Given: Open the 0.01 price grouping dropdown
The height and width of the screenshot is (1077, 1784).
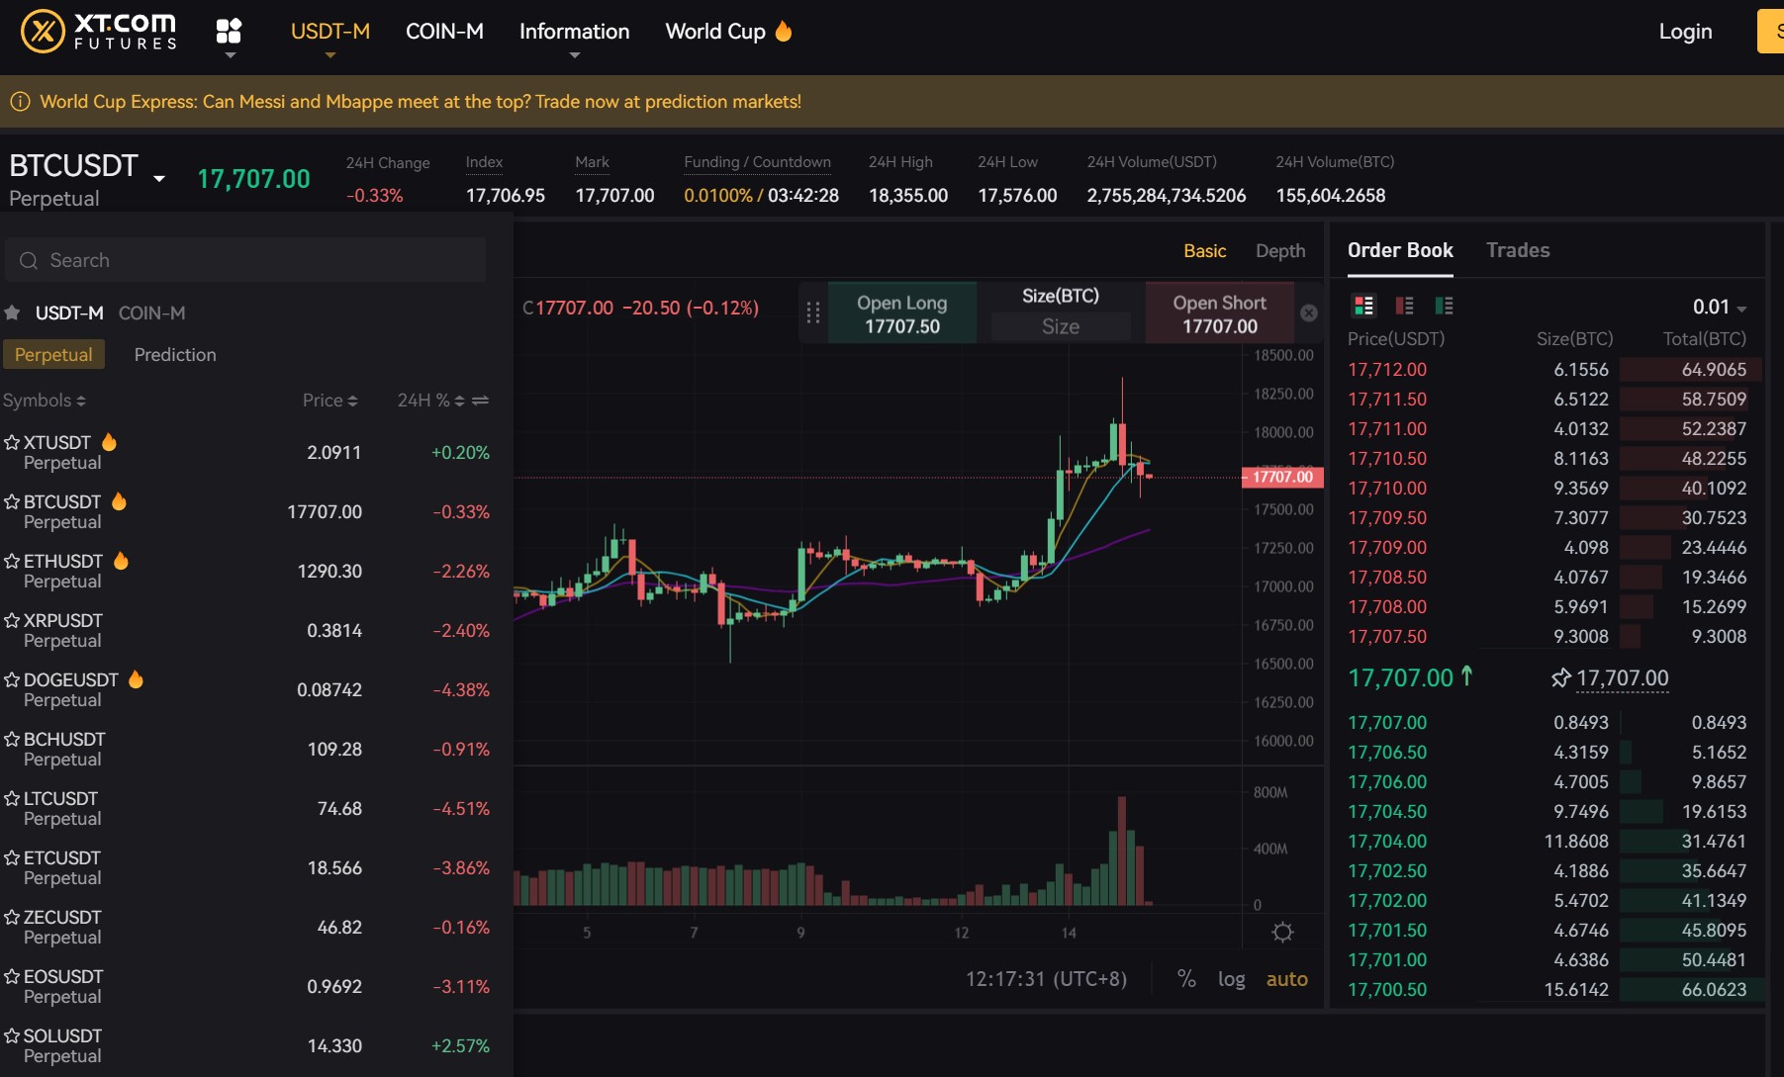Looking at the screenshot, I should coord(1719,307).
